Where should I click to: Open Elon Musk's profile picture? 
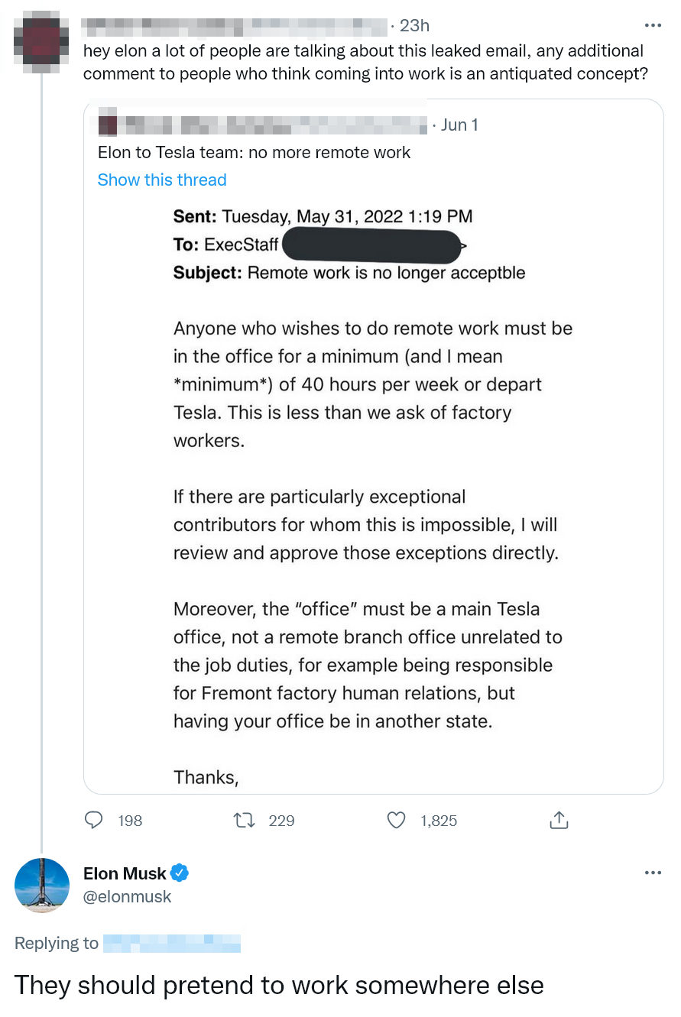point(42,885)
